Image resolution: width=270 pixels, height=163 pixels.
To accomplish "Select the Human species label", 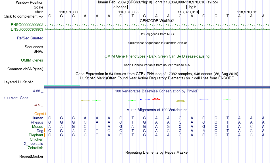I will (x=37, y=118).
